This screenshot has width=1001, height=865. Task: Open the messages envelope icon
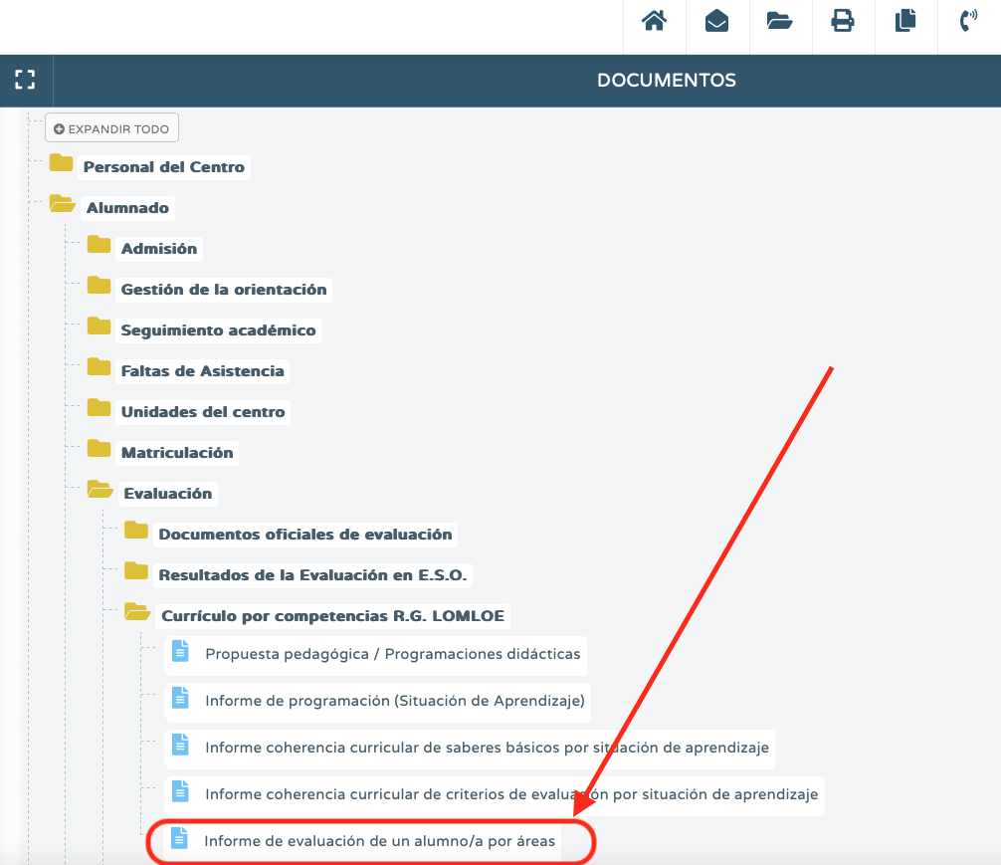716,21
